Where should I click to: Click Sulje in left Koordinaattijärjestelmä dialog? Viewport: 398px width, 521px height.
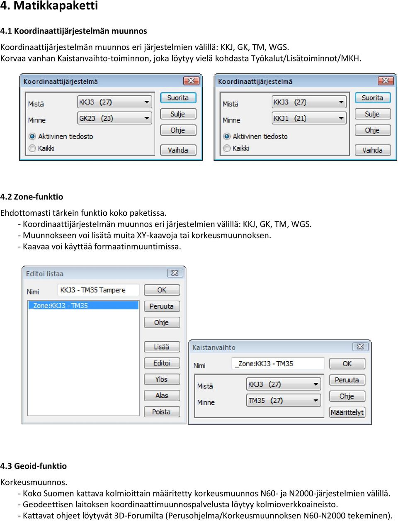pyautogui.click(x=178, y=114)
